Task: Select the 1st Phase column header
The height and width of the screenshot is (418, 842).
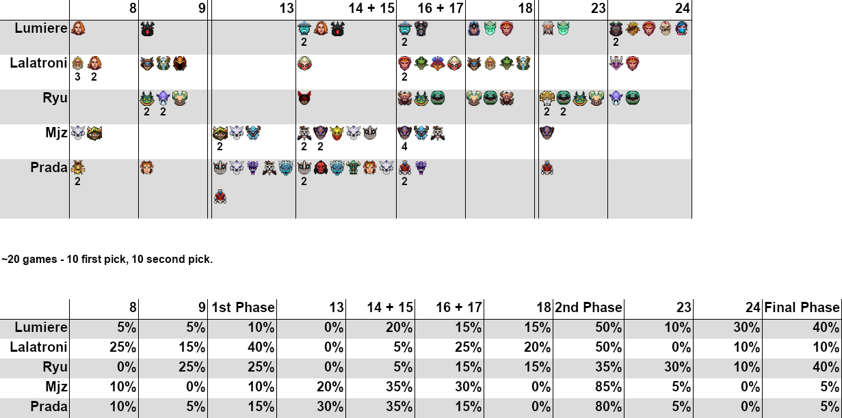Action: [x=242, y=308]
